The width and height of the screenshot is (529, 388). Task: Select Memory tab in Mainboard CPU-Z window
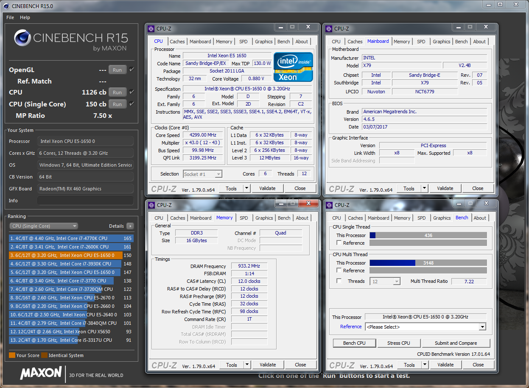pyautogui.click(x=401, y=42)
